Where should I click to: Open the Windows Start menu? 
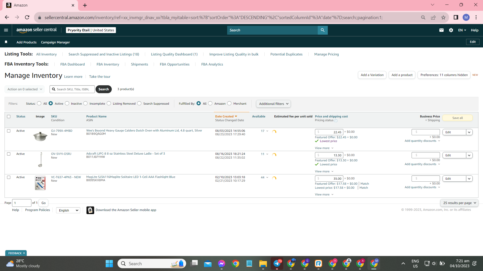click(x=109, y=263)
